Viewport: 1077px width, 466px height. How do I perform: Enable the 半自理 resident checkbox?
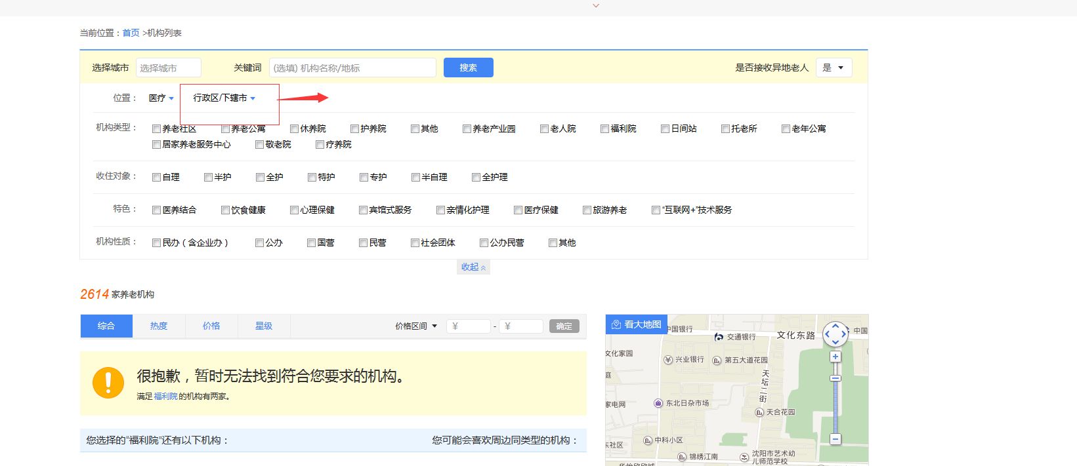coord(415,178)
